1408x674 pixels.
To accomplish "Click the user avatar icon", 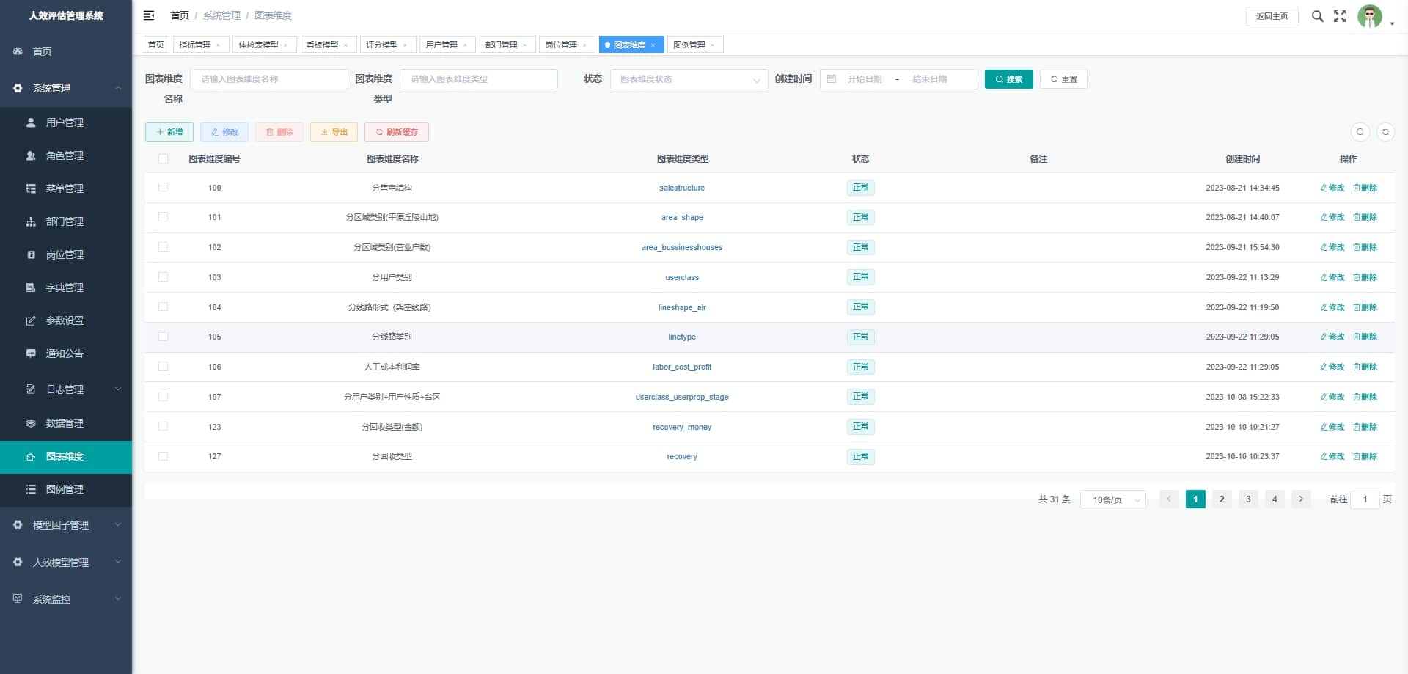I will 1369,16.
